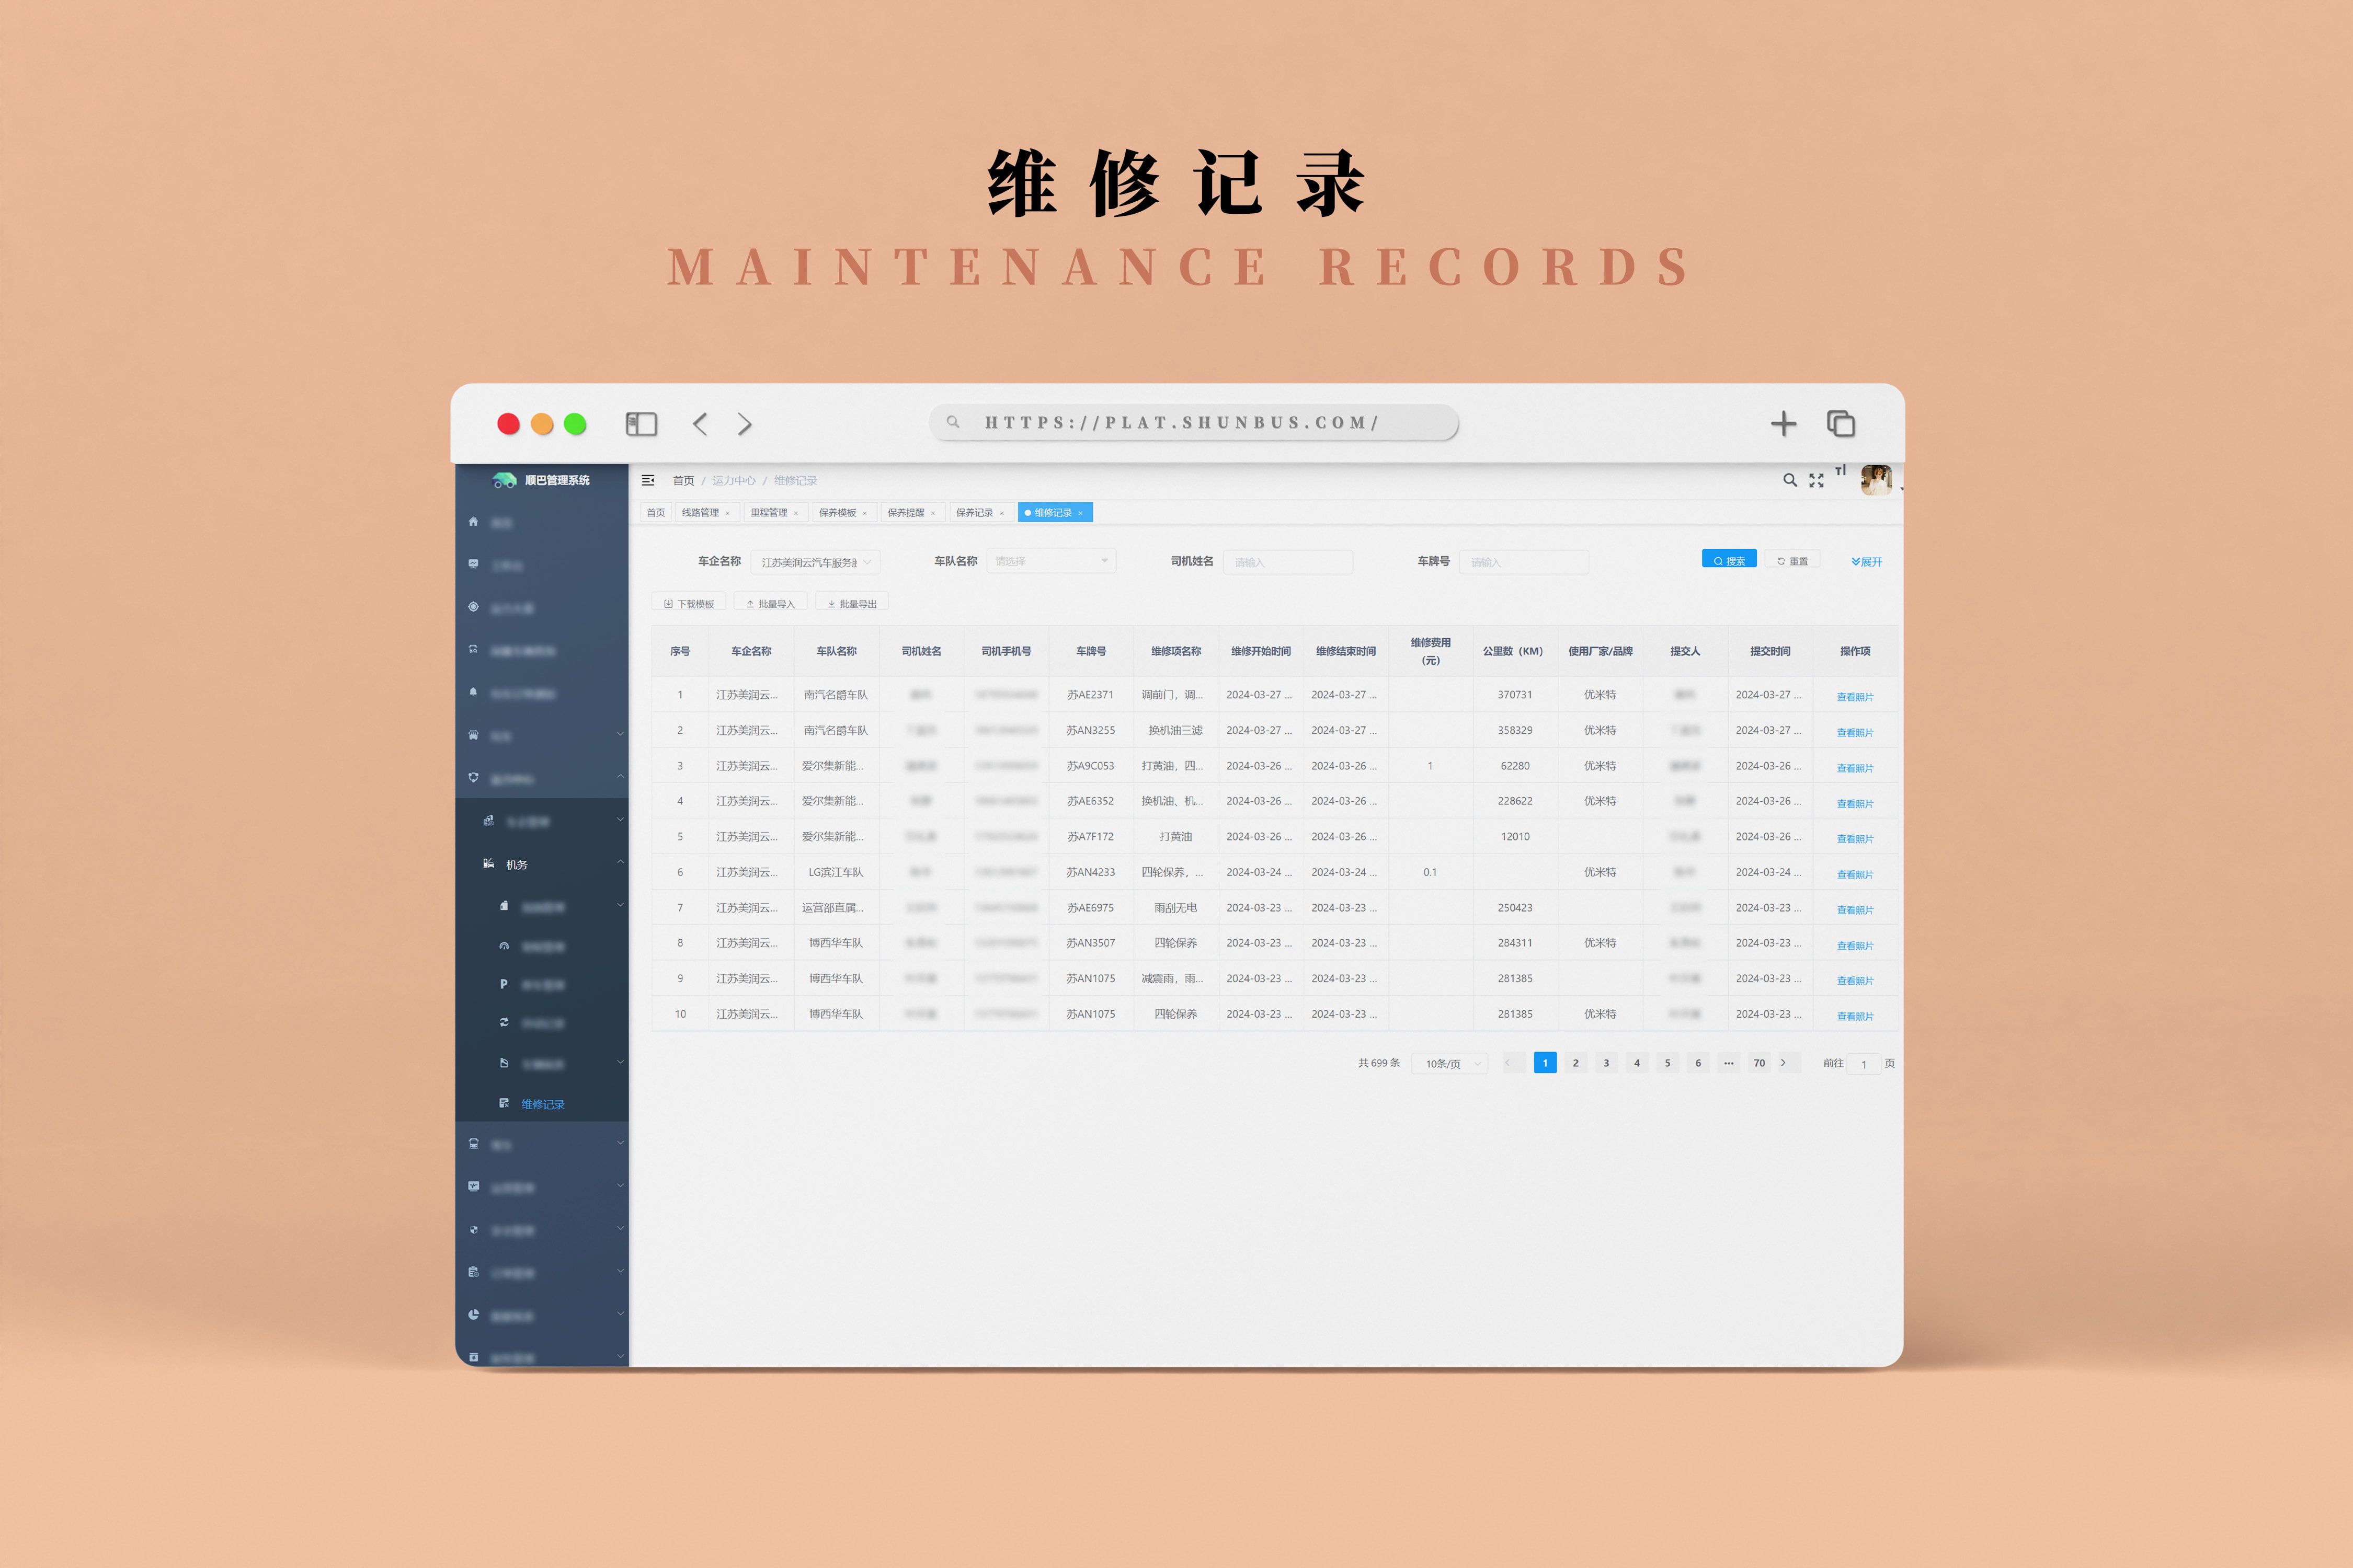The height and width of the screenshot is (1568, 2353).
Task: Focus the 司机姓名 input field
Action: tap(1287, 562)
